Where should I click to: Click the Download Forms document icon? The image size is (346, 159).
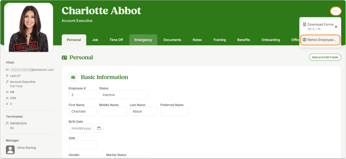click(304, 25)
